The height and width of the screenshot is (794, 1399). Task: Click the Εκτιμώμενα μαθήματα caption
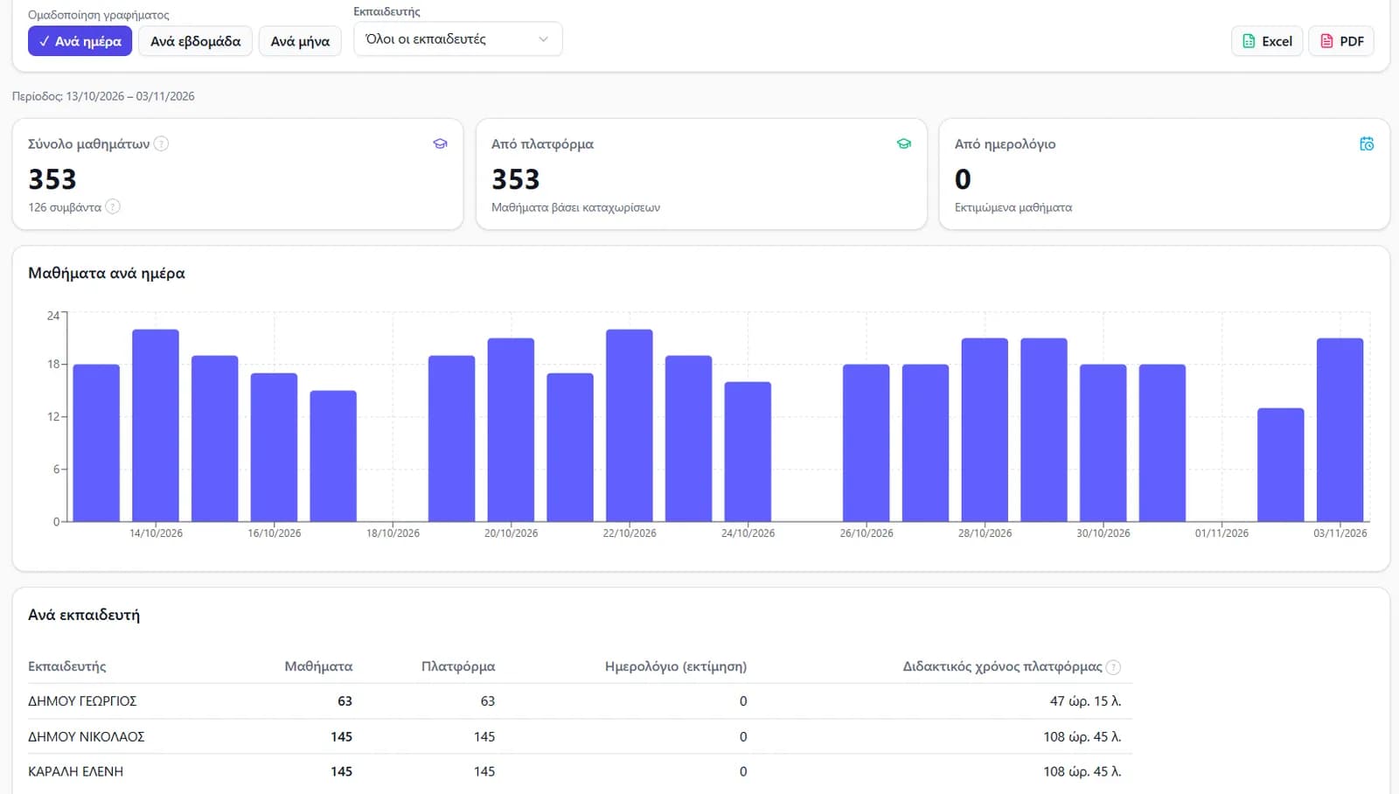[1013, 207]
